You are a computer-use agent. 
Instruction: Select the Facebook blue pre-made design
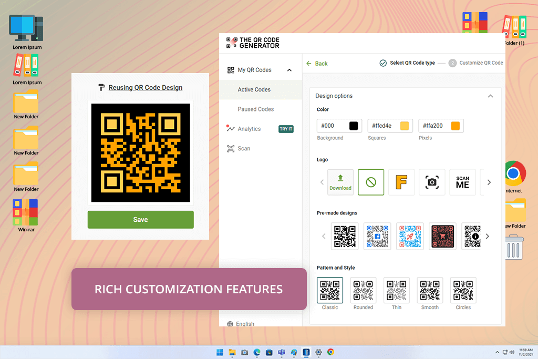point(377,236)
